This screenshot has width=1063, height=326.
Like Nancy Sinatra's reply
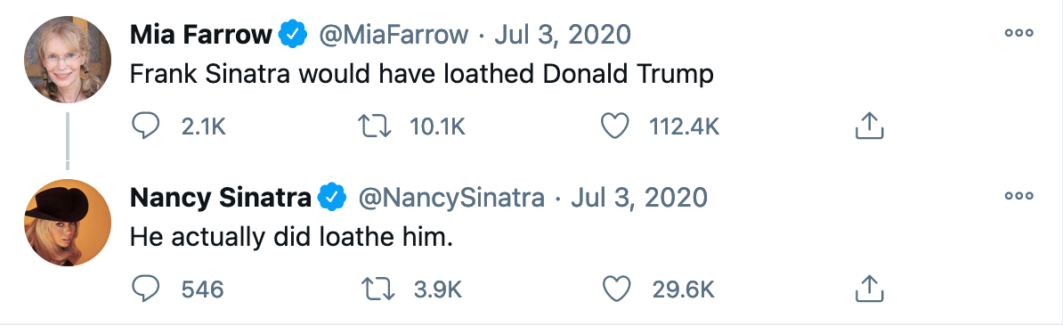pos(617,289)
